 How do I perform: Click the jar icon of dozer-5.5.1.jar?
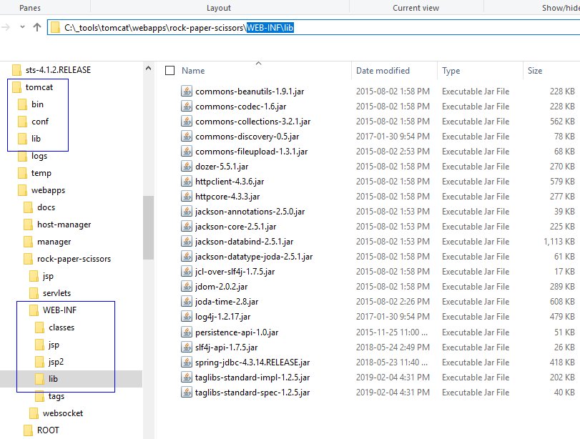point(187,166)
